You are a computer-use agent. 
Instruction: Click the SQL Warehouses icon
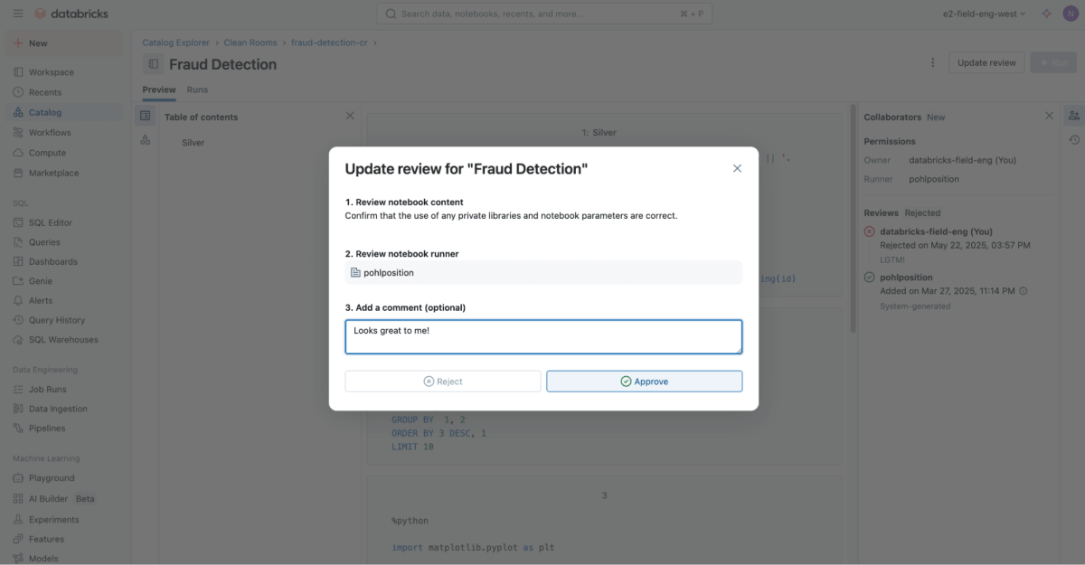coord(18,340)
